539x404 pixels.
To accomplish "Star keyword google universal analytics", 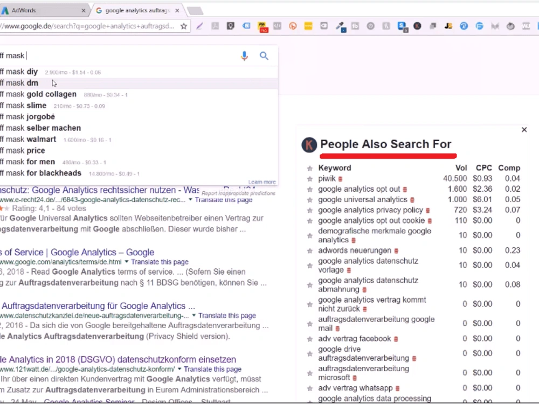I will tap(310, 200).
